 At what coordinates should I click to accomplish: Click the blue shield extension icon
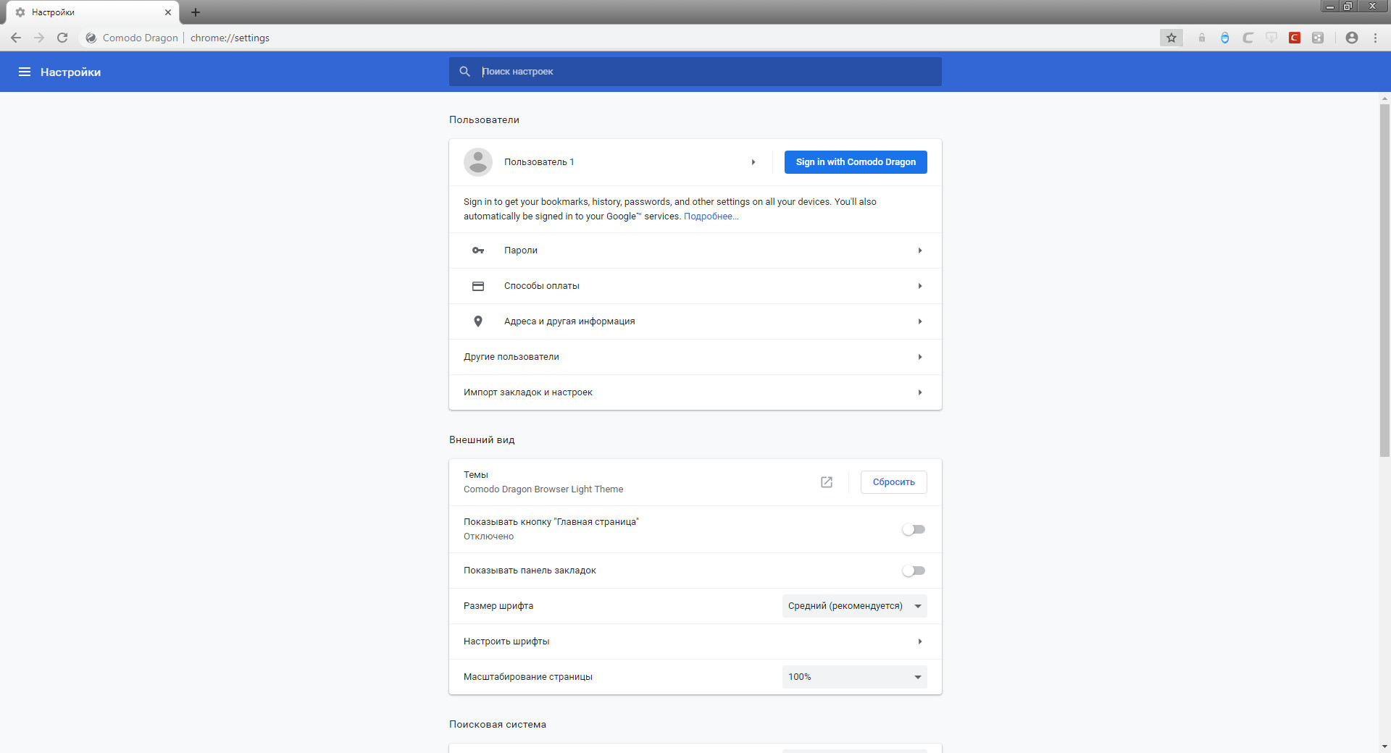(1225, 38)
